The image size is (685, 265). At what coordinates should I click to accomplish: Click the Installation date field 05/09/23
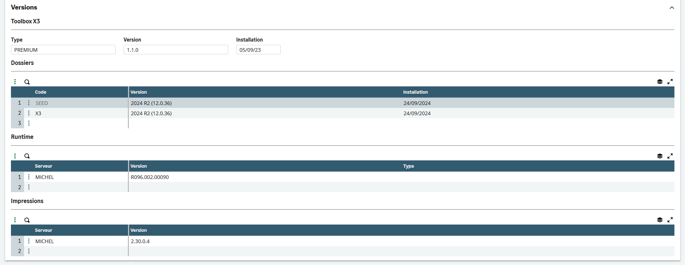tap(258, 50)
